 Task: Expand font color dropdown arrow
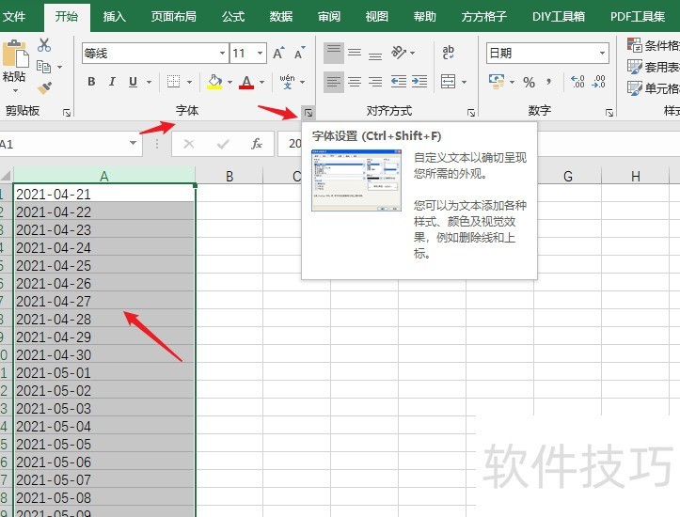(x=262, y=82)
